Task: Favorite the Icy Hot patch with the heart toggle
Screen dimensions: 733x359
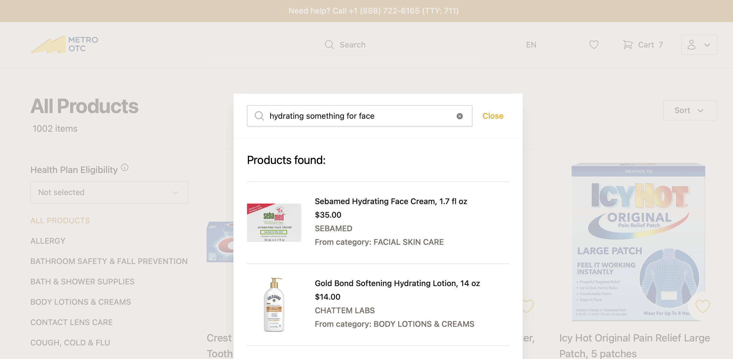Action: [x=702, y=306]
